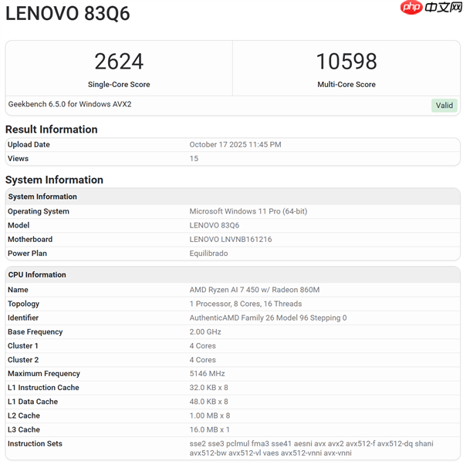The width and height of the screenshot is (463, 464).
Task: Click the Cluster 1 row label
Action: 23,346
